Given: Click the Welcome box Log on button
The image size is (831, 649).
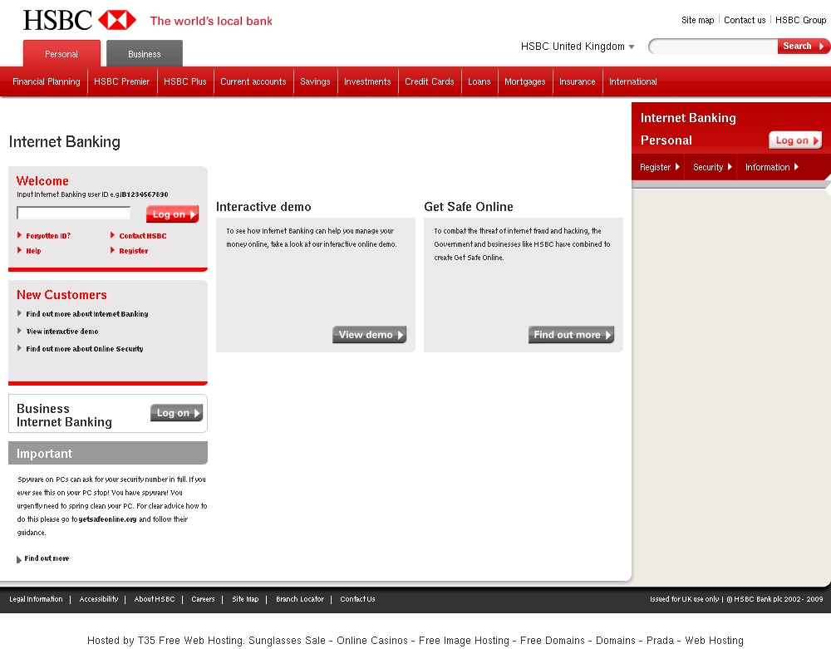Looking at the screenshot, I should pos(172,214).
